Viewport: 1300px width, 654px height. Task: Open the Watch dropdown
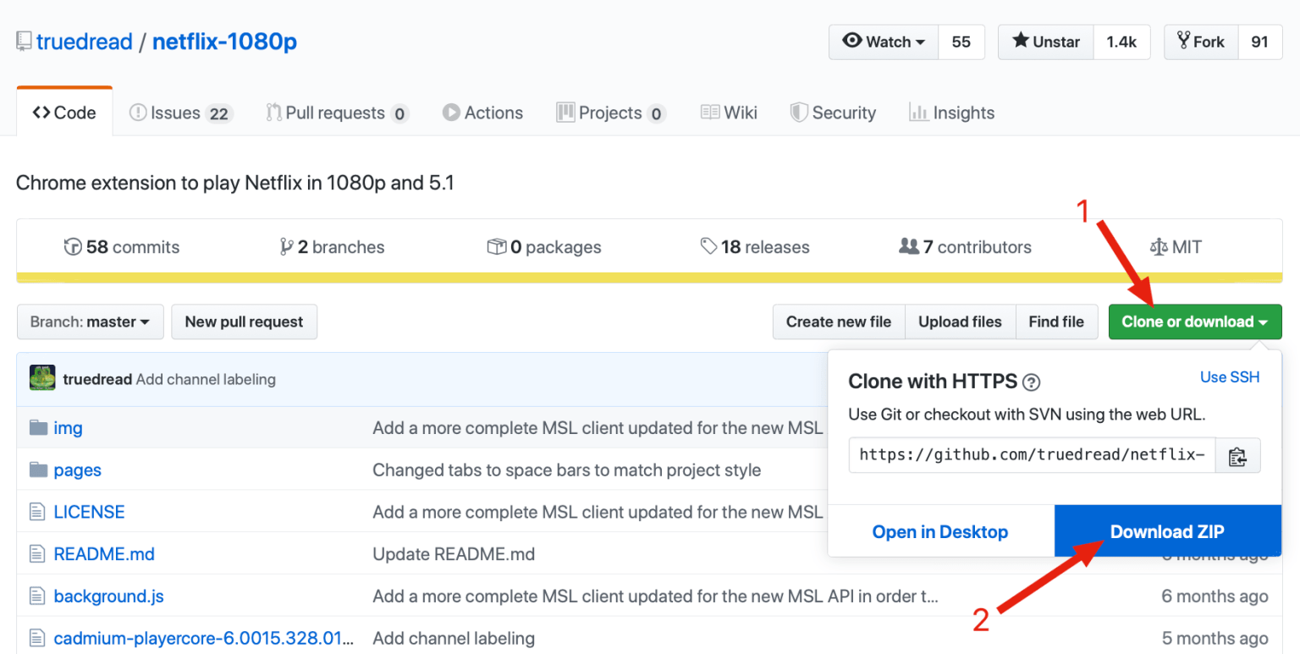(884, 41)
